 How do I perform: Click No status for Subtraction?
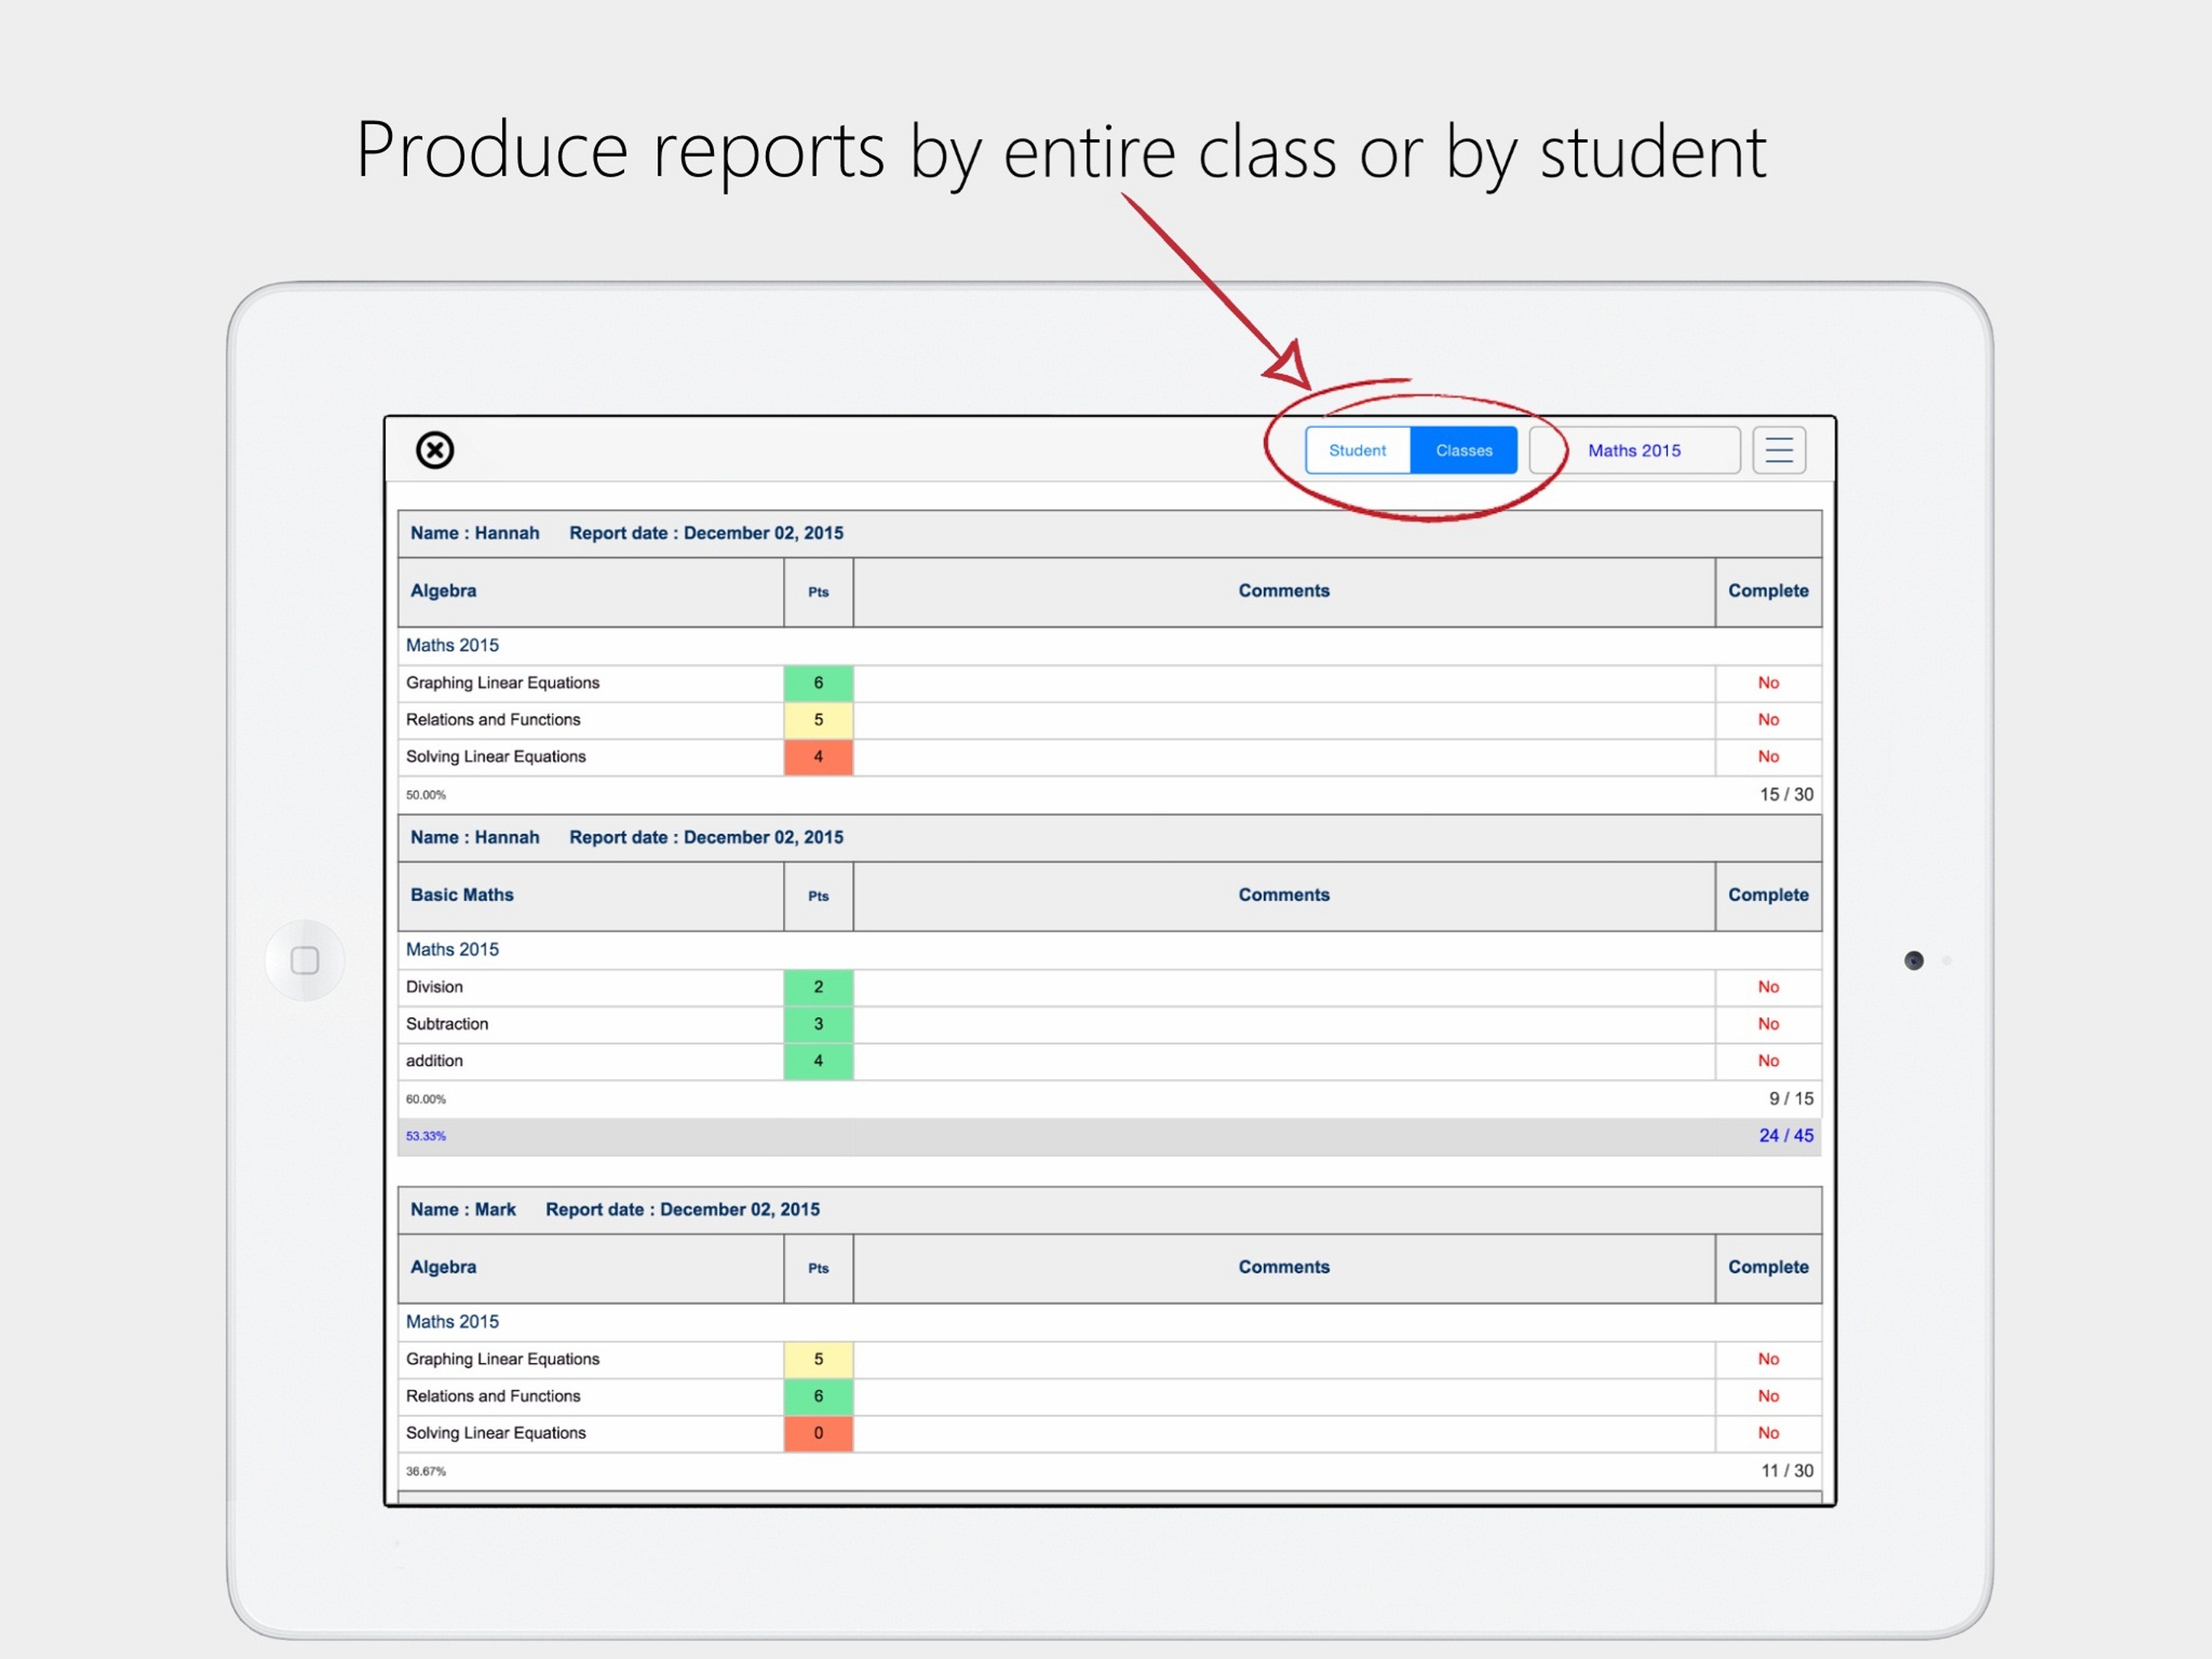[1768, 1024]
